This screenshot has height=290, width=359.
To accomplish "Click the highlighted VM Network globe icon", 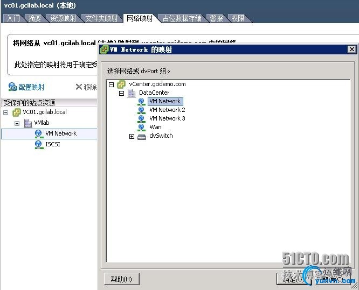I will click(141, 102).
